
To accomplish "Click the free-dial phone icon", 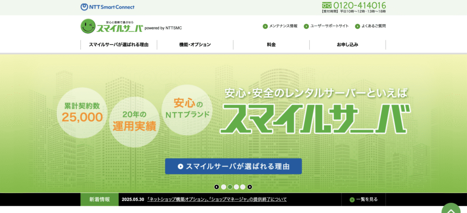I will pyautogui.click(x=327, y=5).
